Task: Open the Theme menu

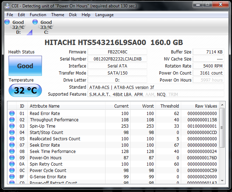Action: pos(58,15)
